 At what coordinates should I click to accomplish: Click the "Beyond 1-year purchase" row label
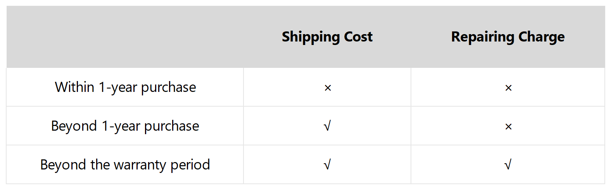click(125, 126)
